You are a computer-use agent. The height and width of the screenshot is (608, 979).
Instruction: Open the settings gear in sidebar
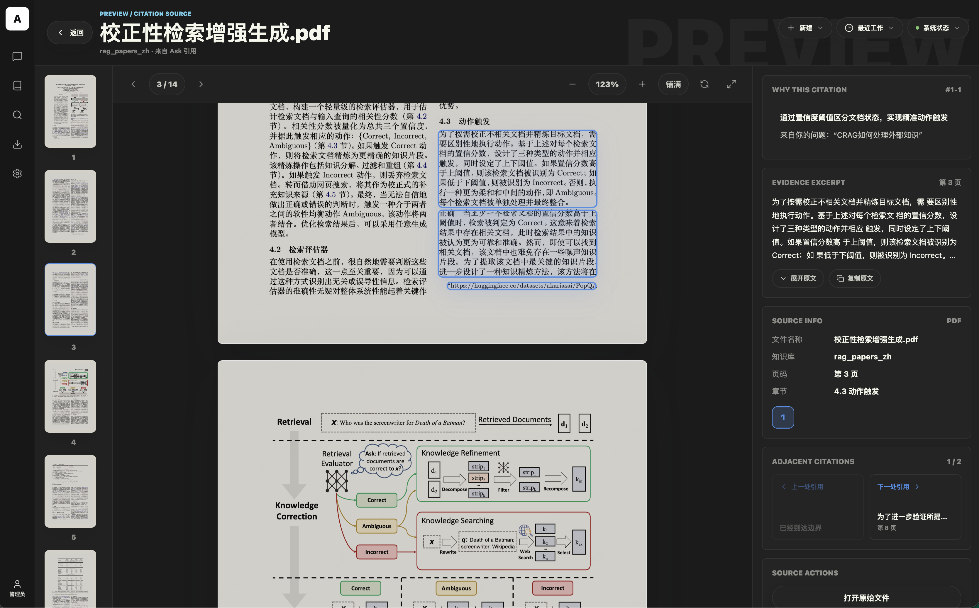point(17,173)
